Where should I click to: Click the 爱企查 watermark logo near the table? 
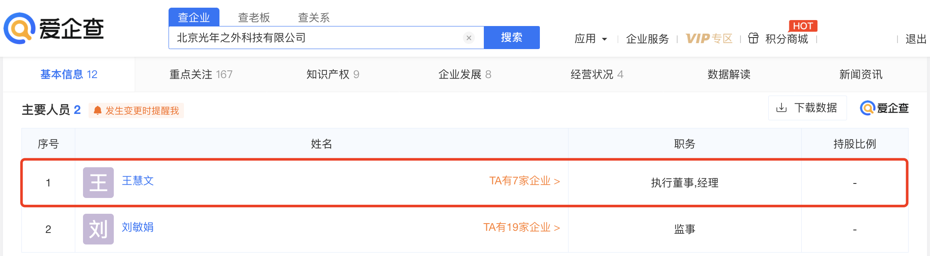tap(884, 108)
